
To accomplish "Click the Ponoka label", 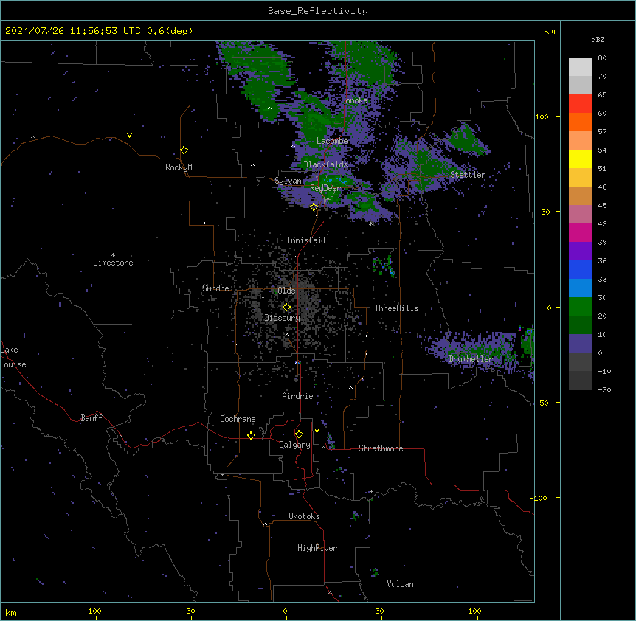I will [354, 100].
